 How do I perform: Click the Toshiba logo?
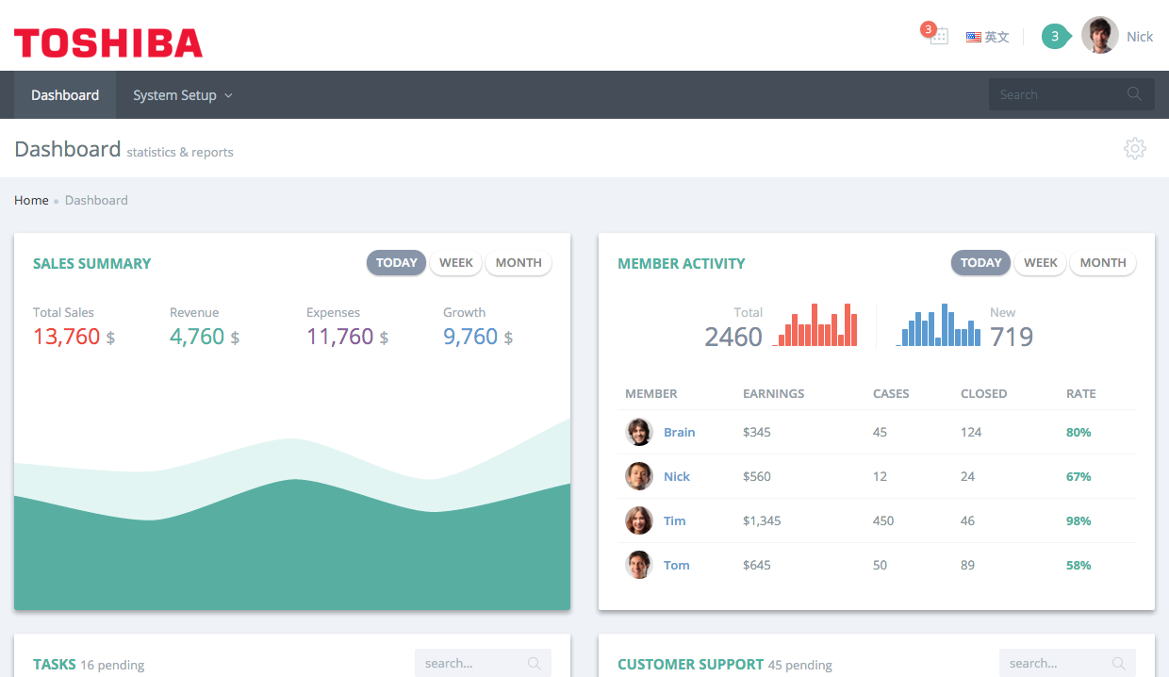[x=108, y=42]
